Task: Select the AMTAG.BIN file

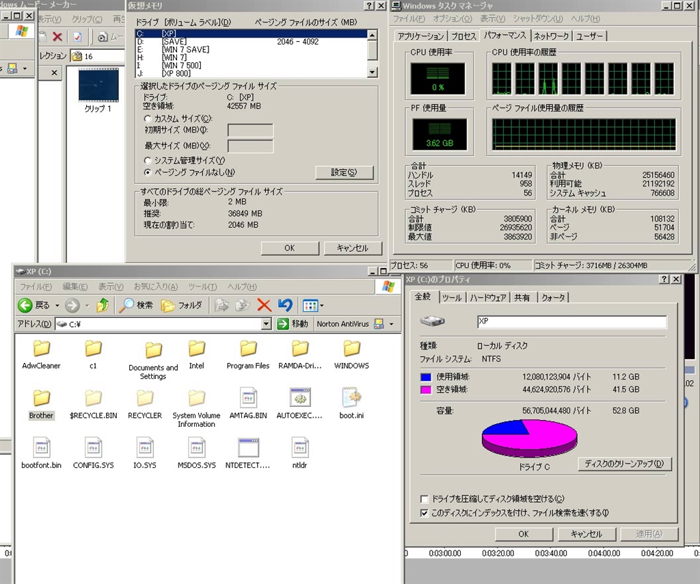Action: coord(248,403)
